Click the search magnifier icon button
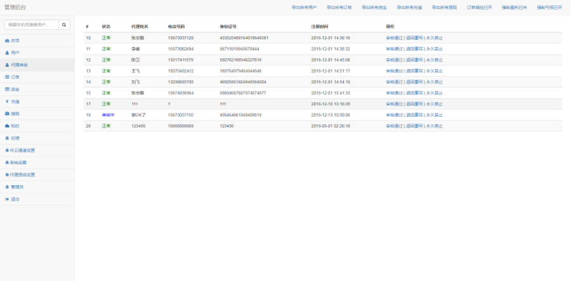Viewport: 571px width, 281px height. 64,25
